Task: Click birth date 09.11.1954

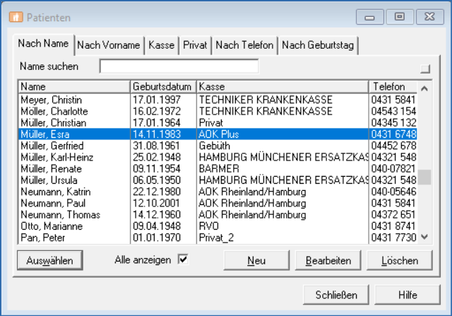Action: click(x=157, y=168)
